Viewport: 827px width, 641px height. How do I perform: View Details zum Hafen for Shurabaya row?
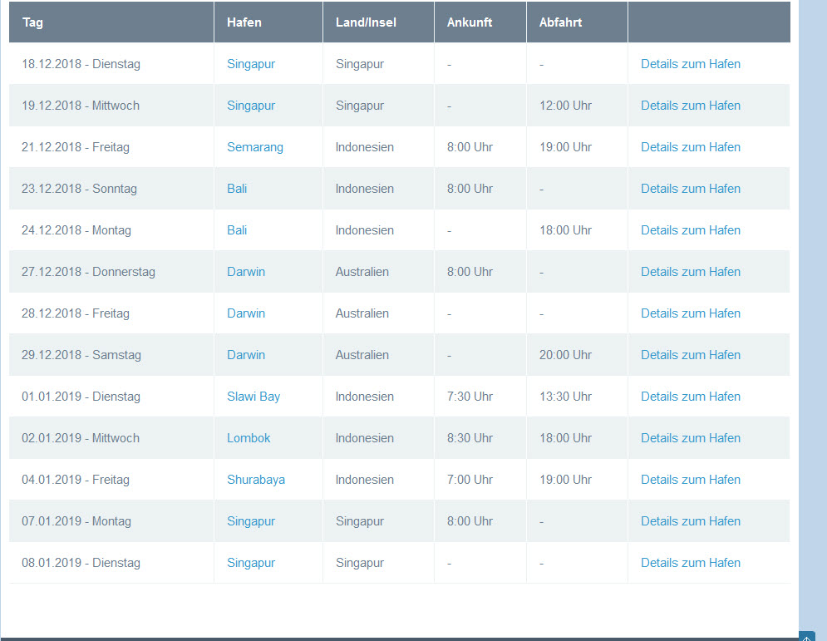click(x=690, y=480)
